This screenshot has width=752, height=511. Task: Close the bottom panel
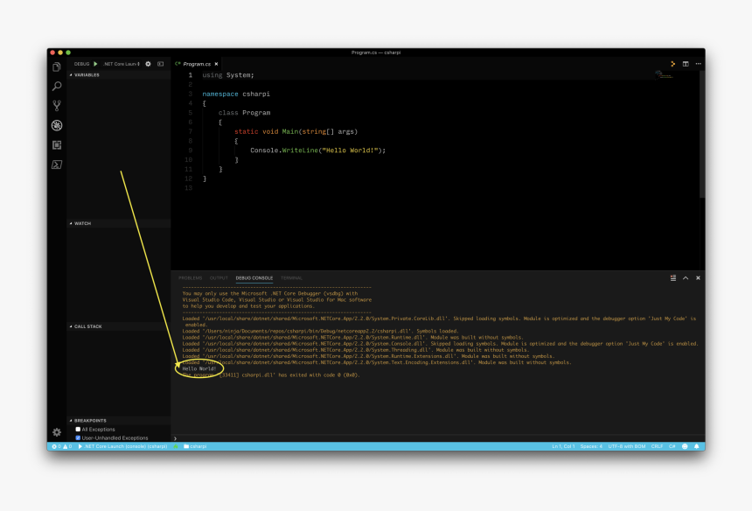click(699, 277)
